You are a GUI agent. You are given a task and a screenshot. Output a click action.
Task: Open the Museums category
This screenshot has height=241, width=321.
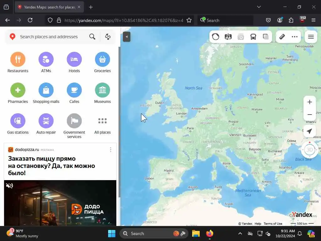tap(103, 93)
